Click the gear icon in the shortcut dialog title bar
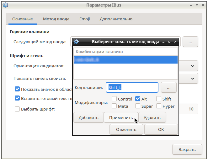The height and width of the screenshot is (160, 208). 76,42
